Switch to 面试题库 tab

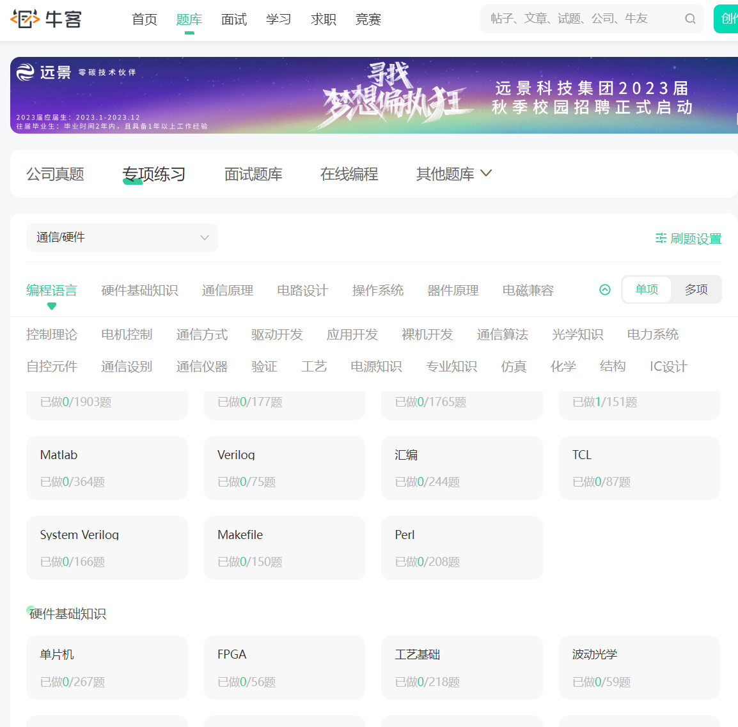point(253,174)
